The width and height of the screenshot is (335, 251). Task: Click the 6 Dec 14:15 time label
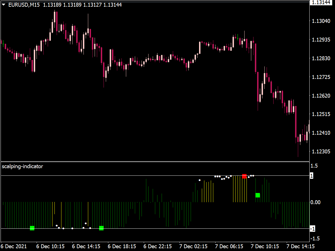tap(86, 247)
